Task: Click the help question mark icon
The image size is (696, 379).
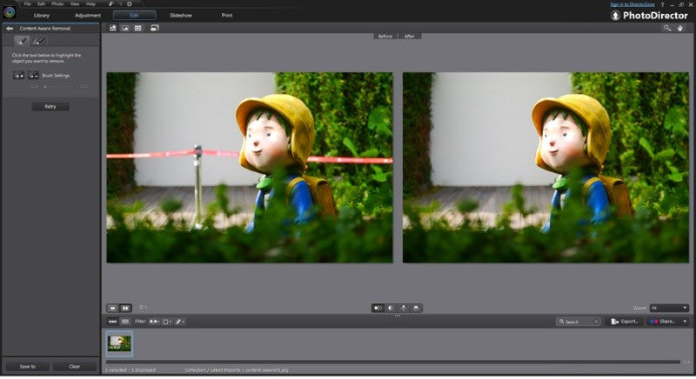Action: pyautogui.click(x=663, y=4)
